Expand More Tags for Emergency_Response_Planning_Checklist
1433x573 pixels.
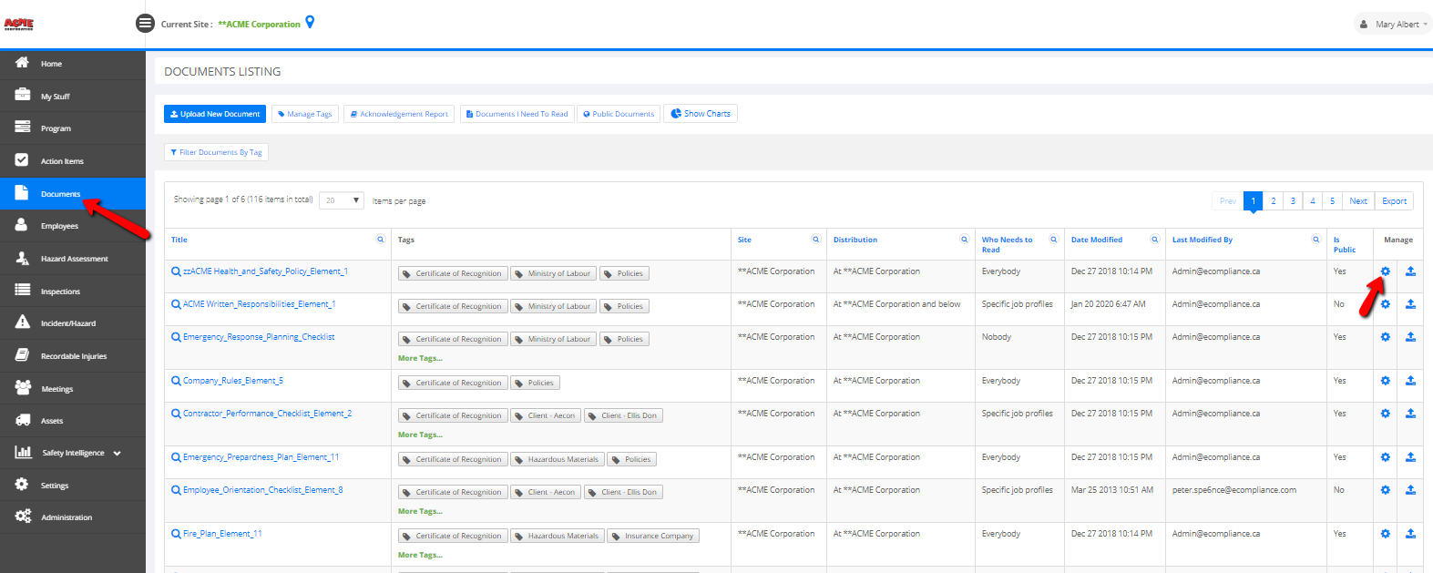(420, 358)
